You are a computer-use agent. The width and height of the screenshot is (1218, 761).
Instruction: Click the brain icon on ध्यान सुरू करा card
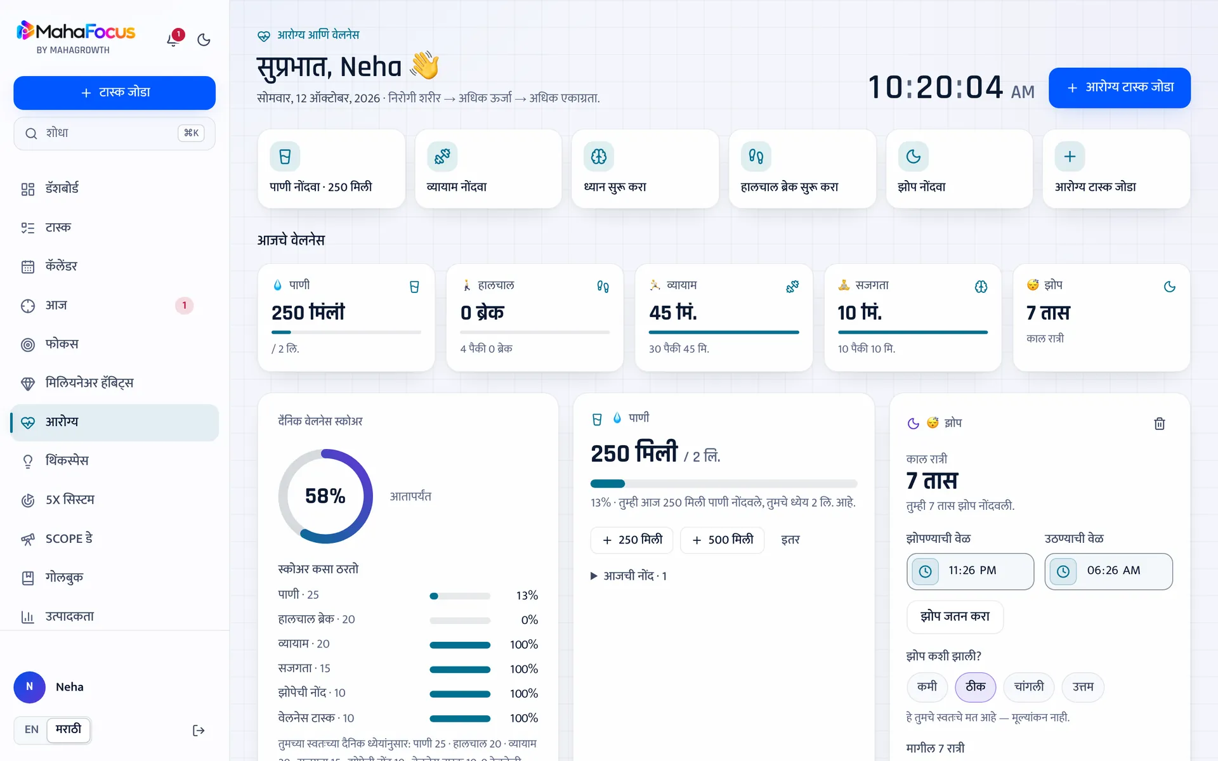tap(599, 157)
